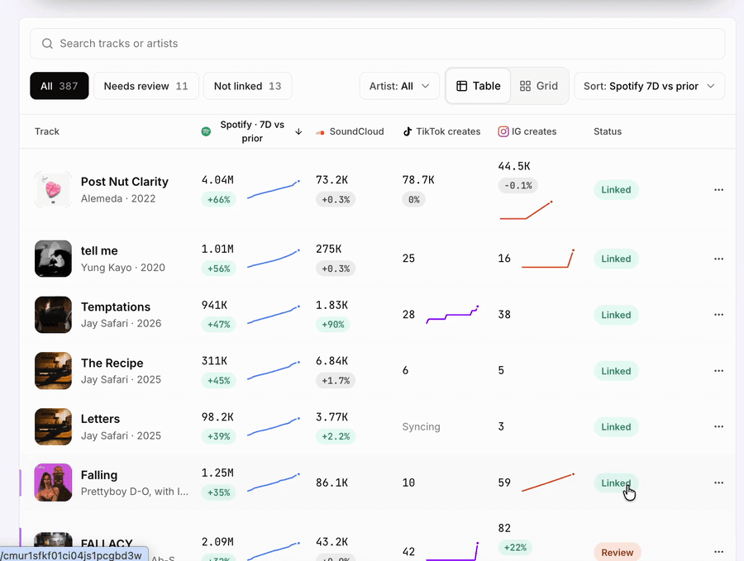Open more options for Post Nut Clarity
744x561 pixels.
(x=719, y=190)
